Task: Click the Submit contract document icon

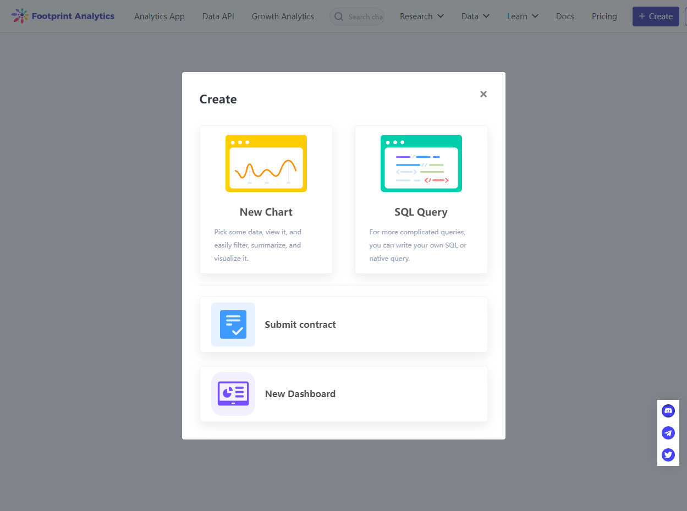Action: pyautogui.click(x=233, y=325)
